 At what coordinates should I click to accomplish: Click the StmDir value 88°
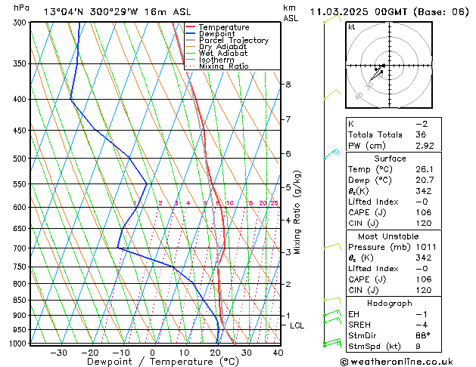click(x=423, y=335)
